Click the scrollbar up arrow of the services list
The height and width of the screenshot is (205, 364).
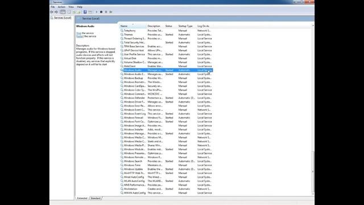(313, 26)
